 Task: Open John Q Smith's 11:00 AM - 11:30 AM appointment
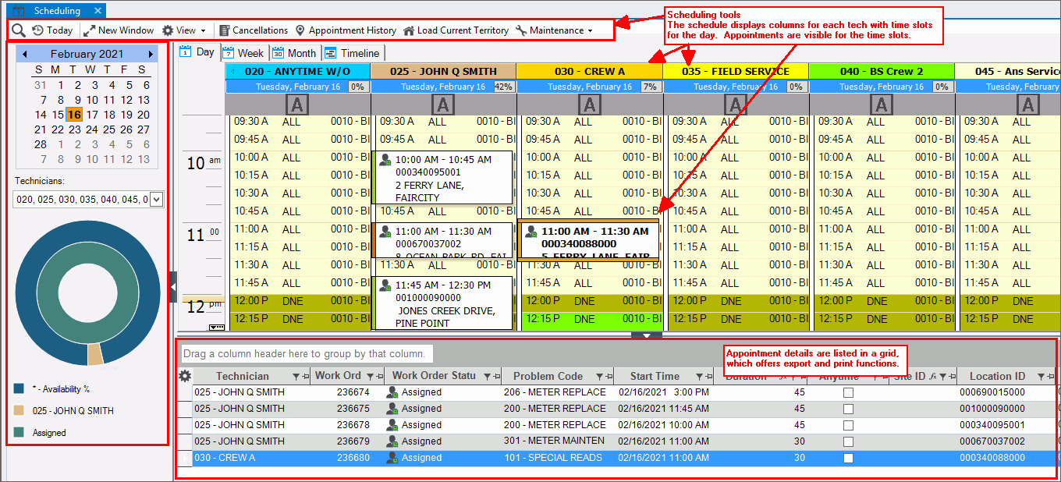point(443,240)
